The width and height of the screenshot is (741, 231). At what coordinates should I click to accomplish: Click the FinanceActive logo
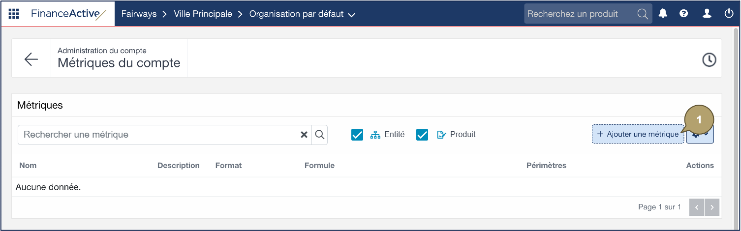click(x=68, y=14)
